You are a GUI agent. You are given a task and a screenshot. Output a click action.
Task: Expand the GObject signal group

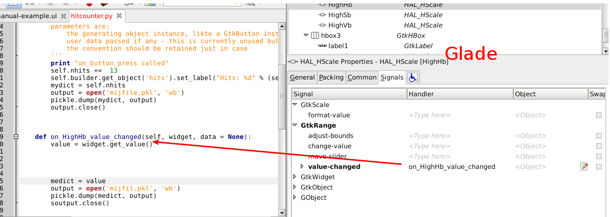click(x=295, y=197)
